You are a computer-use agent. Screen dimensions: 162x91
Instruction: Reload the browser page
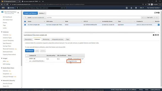7,5
